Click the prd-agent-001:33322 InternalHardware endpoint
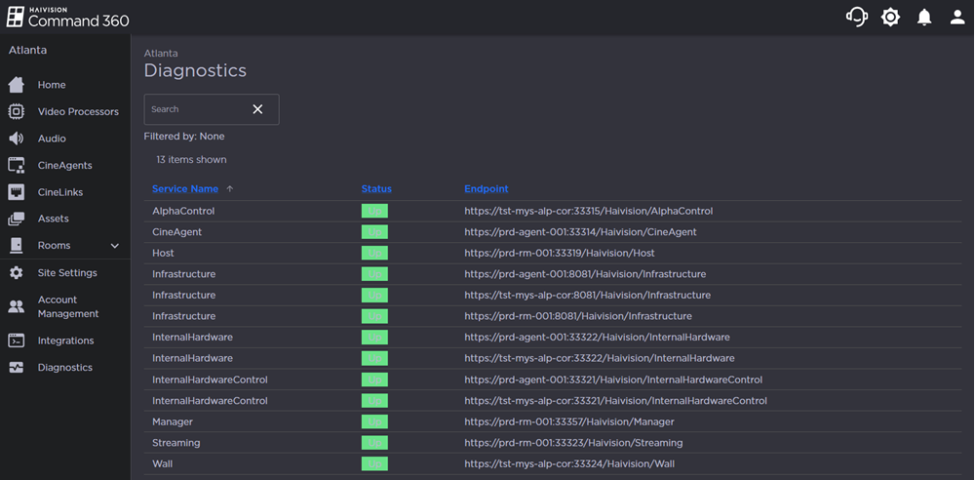Screen dimensions: 975x480 pyautogui.click(x=597, y=338)
